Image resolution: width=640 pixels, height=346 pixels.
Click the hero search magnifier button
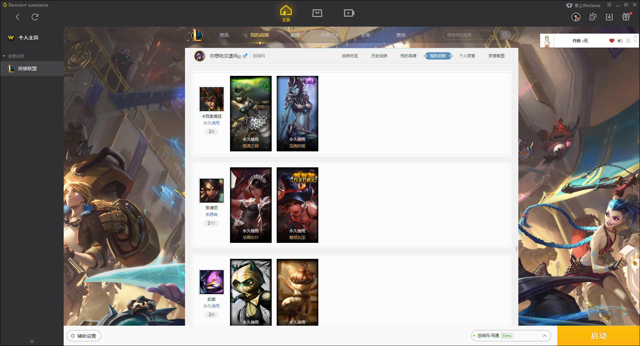[x=505, y=35]
